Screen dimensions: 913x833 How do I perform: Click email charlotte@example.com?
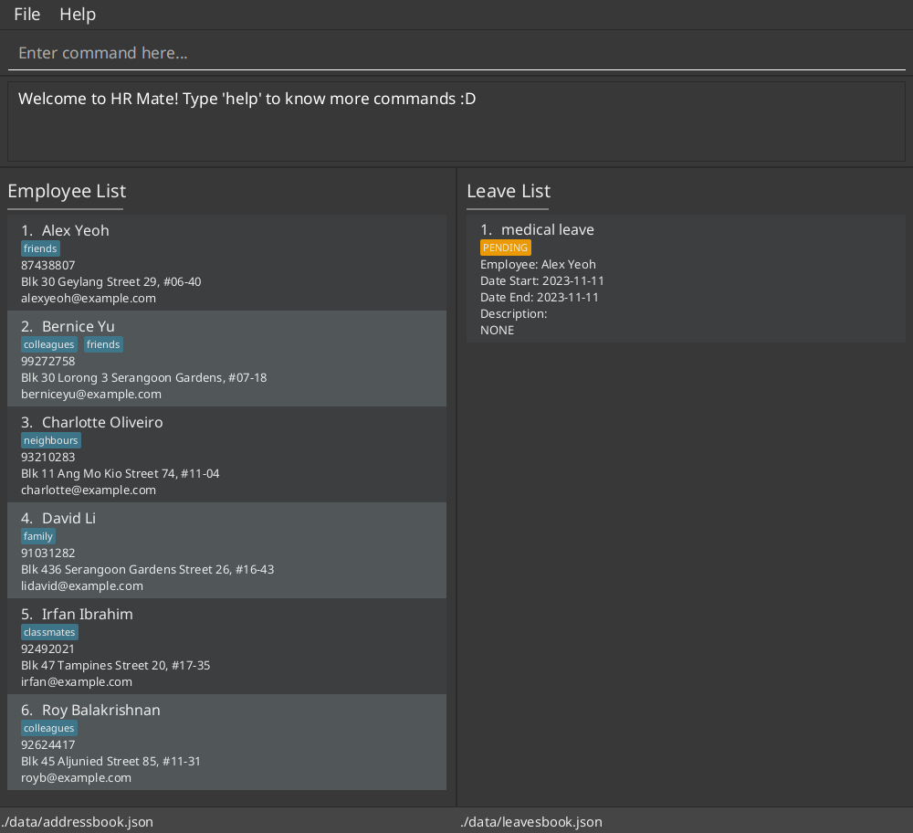point(89,490)
